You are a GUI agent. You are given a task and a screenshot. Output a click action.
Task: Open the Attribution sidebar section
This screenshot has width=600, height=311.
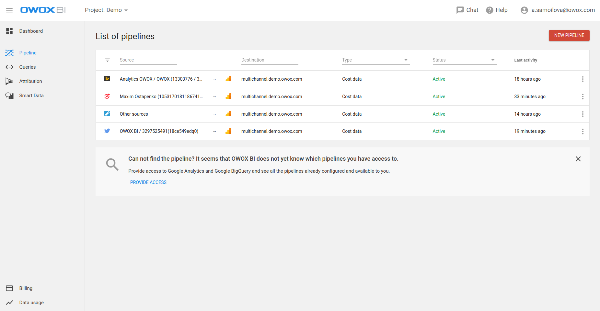click(x=30, y=81)
